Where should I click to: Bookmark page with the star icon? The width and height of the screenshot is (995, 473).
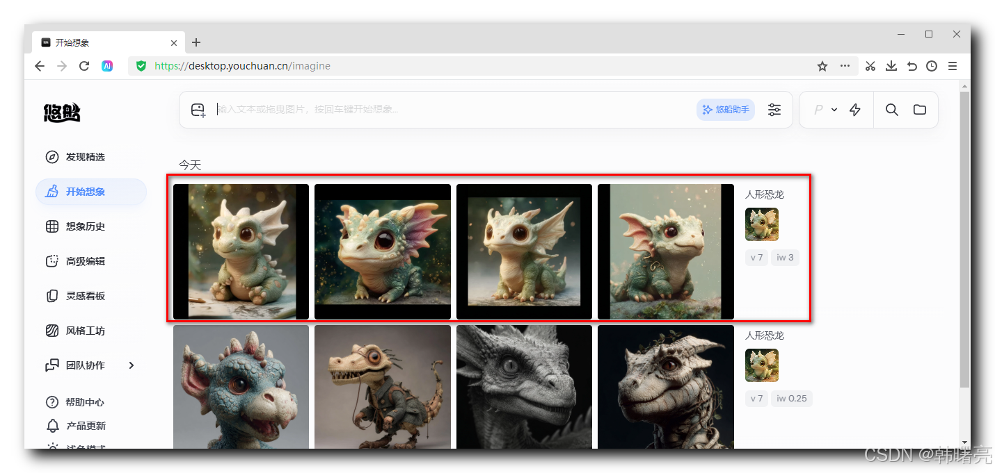pyautogui.click(x=822, y=66)
